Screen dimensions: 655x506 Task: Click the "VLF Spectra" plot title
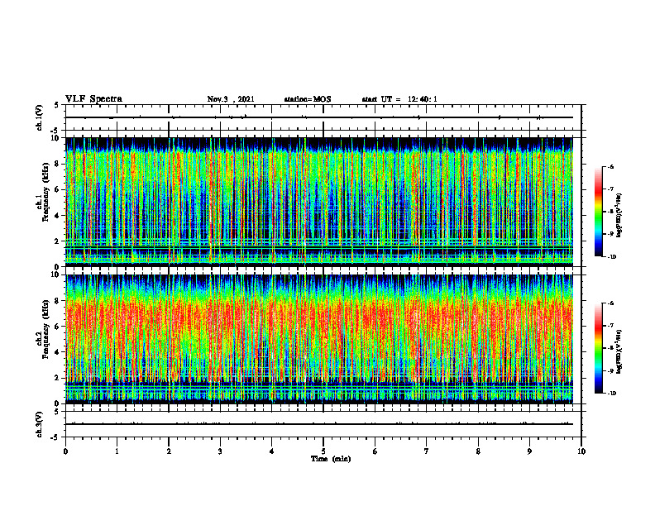click(93, 99)
